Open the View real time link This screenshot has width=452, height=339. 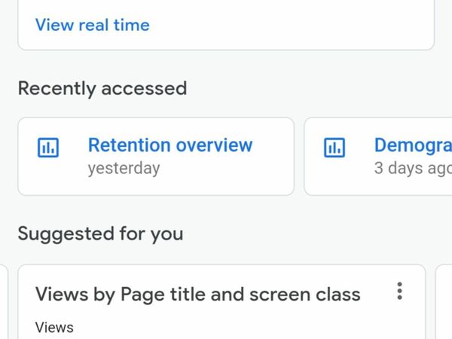coord(92,25)
